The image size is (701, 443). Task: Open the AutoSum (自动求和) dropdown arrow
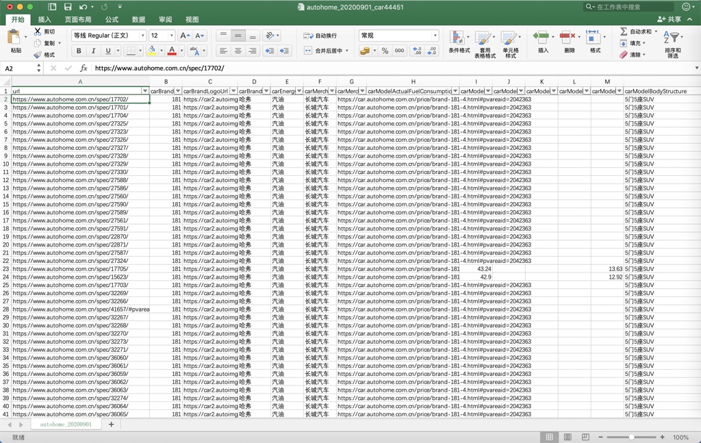click(x=656, y=31)
